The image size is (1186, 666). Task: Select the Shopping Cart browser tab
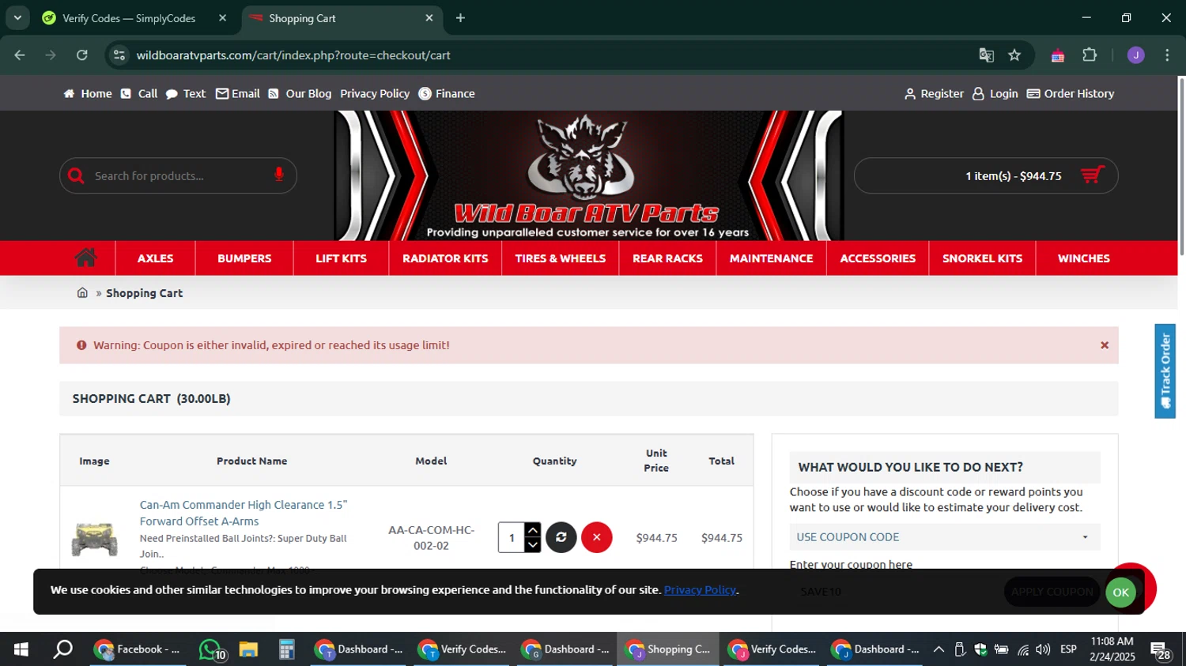tap(342, 18)
